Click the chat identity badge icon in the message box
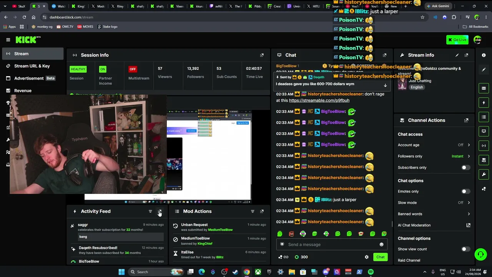The image size is (492, 277). (282, 244)
